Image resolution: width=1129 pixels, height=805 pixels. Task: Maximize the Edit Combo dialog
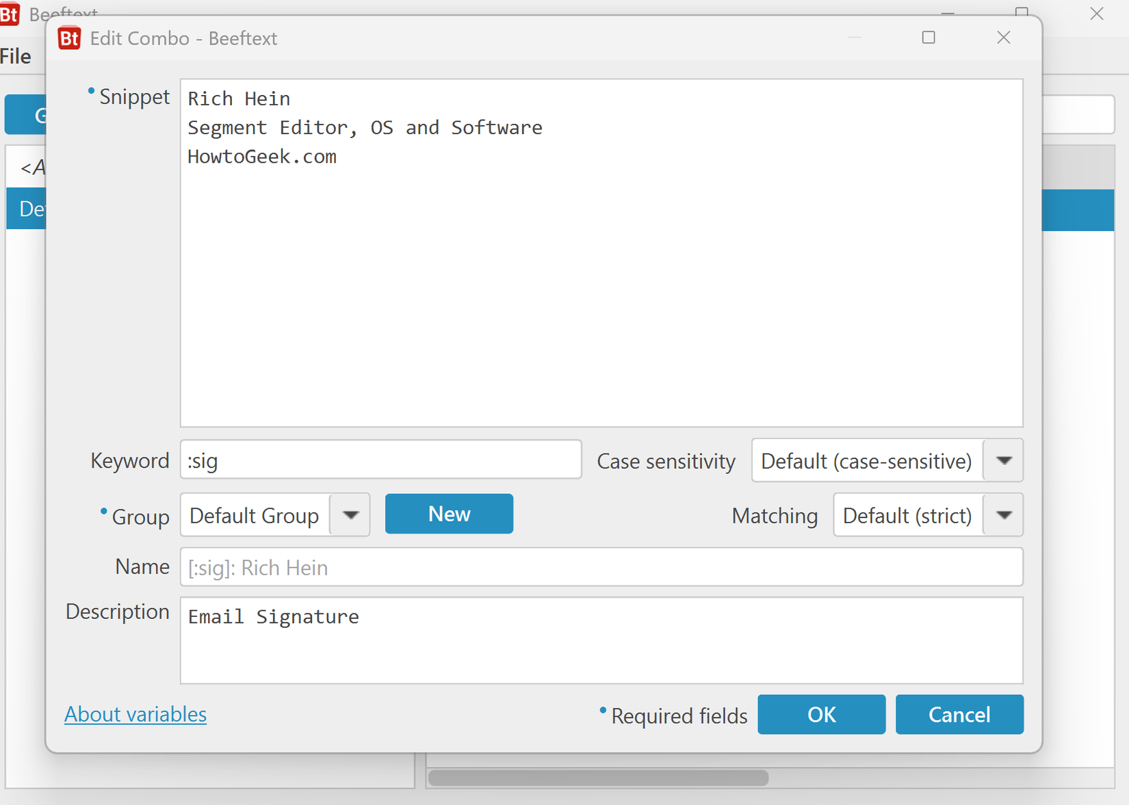(x=928, y=38)
